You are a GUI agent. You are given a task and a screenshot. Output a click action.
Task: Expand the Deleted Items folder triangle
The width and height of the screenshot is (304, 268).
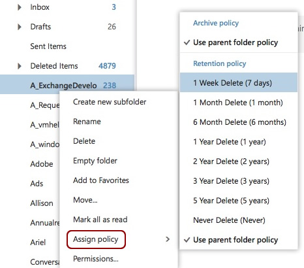[x=20, y=66]
